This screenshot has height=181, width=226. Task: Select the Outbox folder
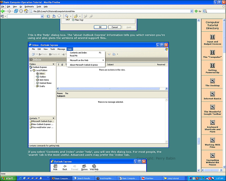click(41, 77)
